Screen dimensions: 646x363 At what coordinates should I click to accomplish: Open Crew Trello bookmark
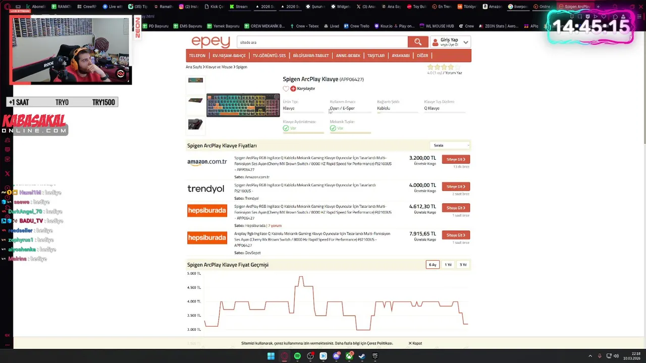coord(356,26)
